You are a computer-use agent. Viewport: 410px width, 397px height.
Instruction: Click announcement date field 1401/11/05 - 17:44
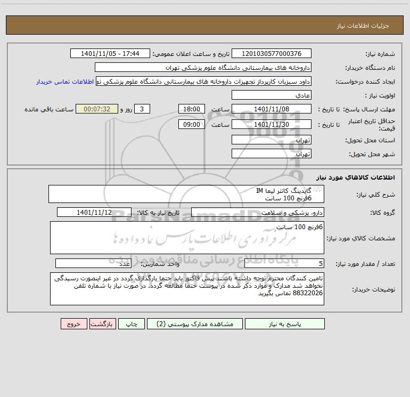(x=110, y=53)
